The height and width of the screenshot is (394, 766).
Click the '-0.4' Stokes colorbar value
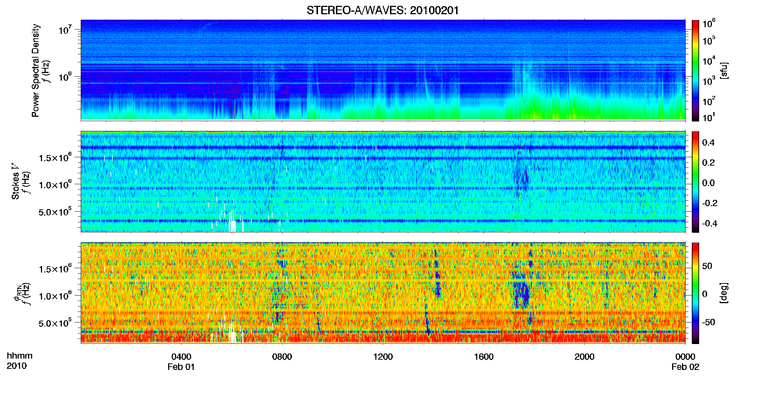pyautogui.click(x=710, y=223)
